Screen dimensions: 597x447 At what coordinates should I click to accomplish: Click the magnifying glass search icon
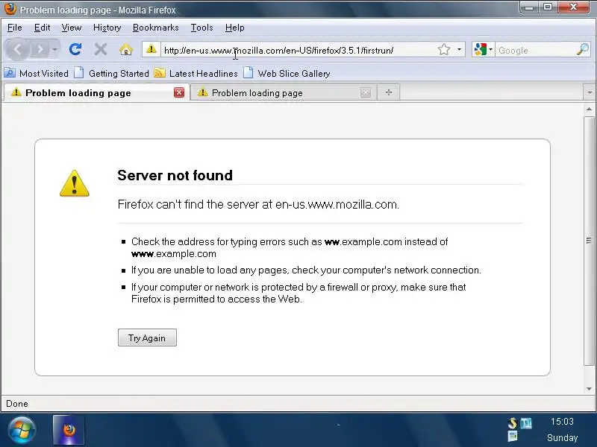click(x=583, y=49)
